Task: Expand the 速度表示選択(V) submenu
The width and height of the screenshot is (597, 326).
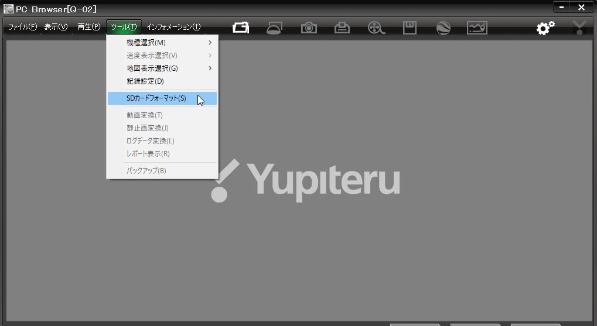Action: 162,56
